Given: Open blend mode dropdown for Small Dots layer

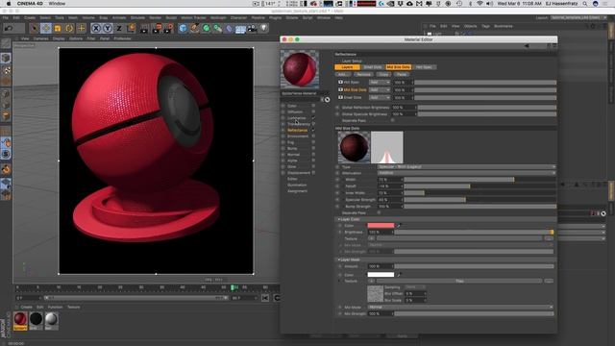Looking at the screenshot, I should [380, 97].
